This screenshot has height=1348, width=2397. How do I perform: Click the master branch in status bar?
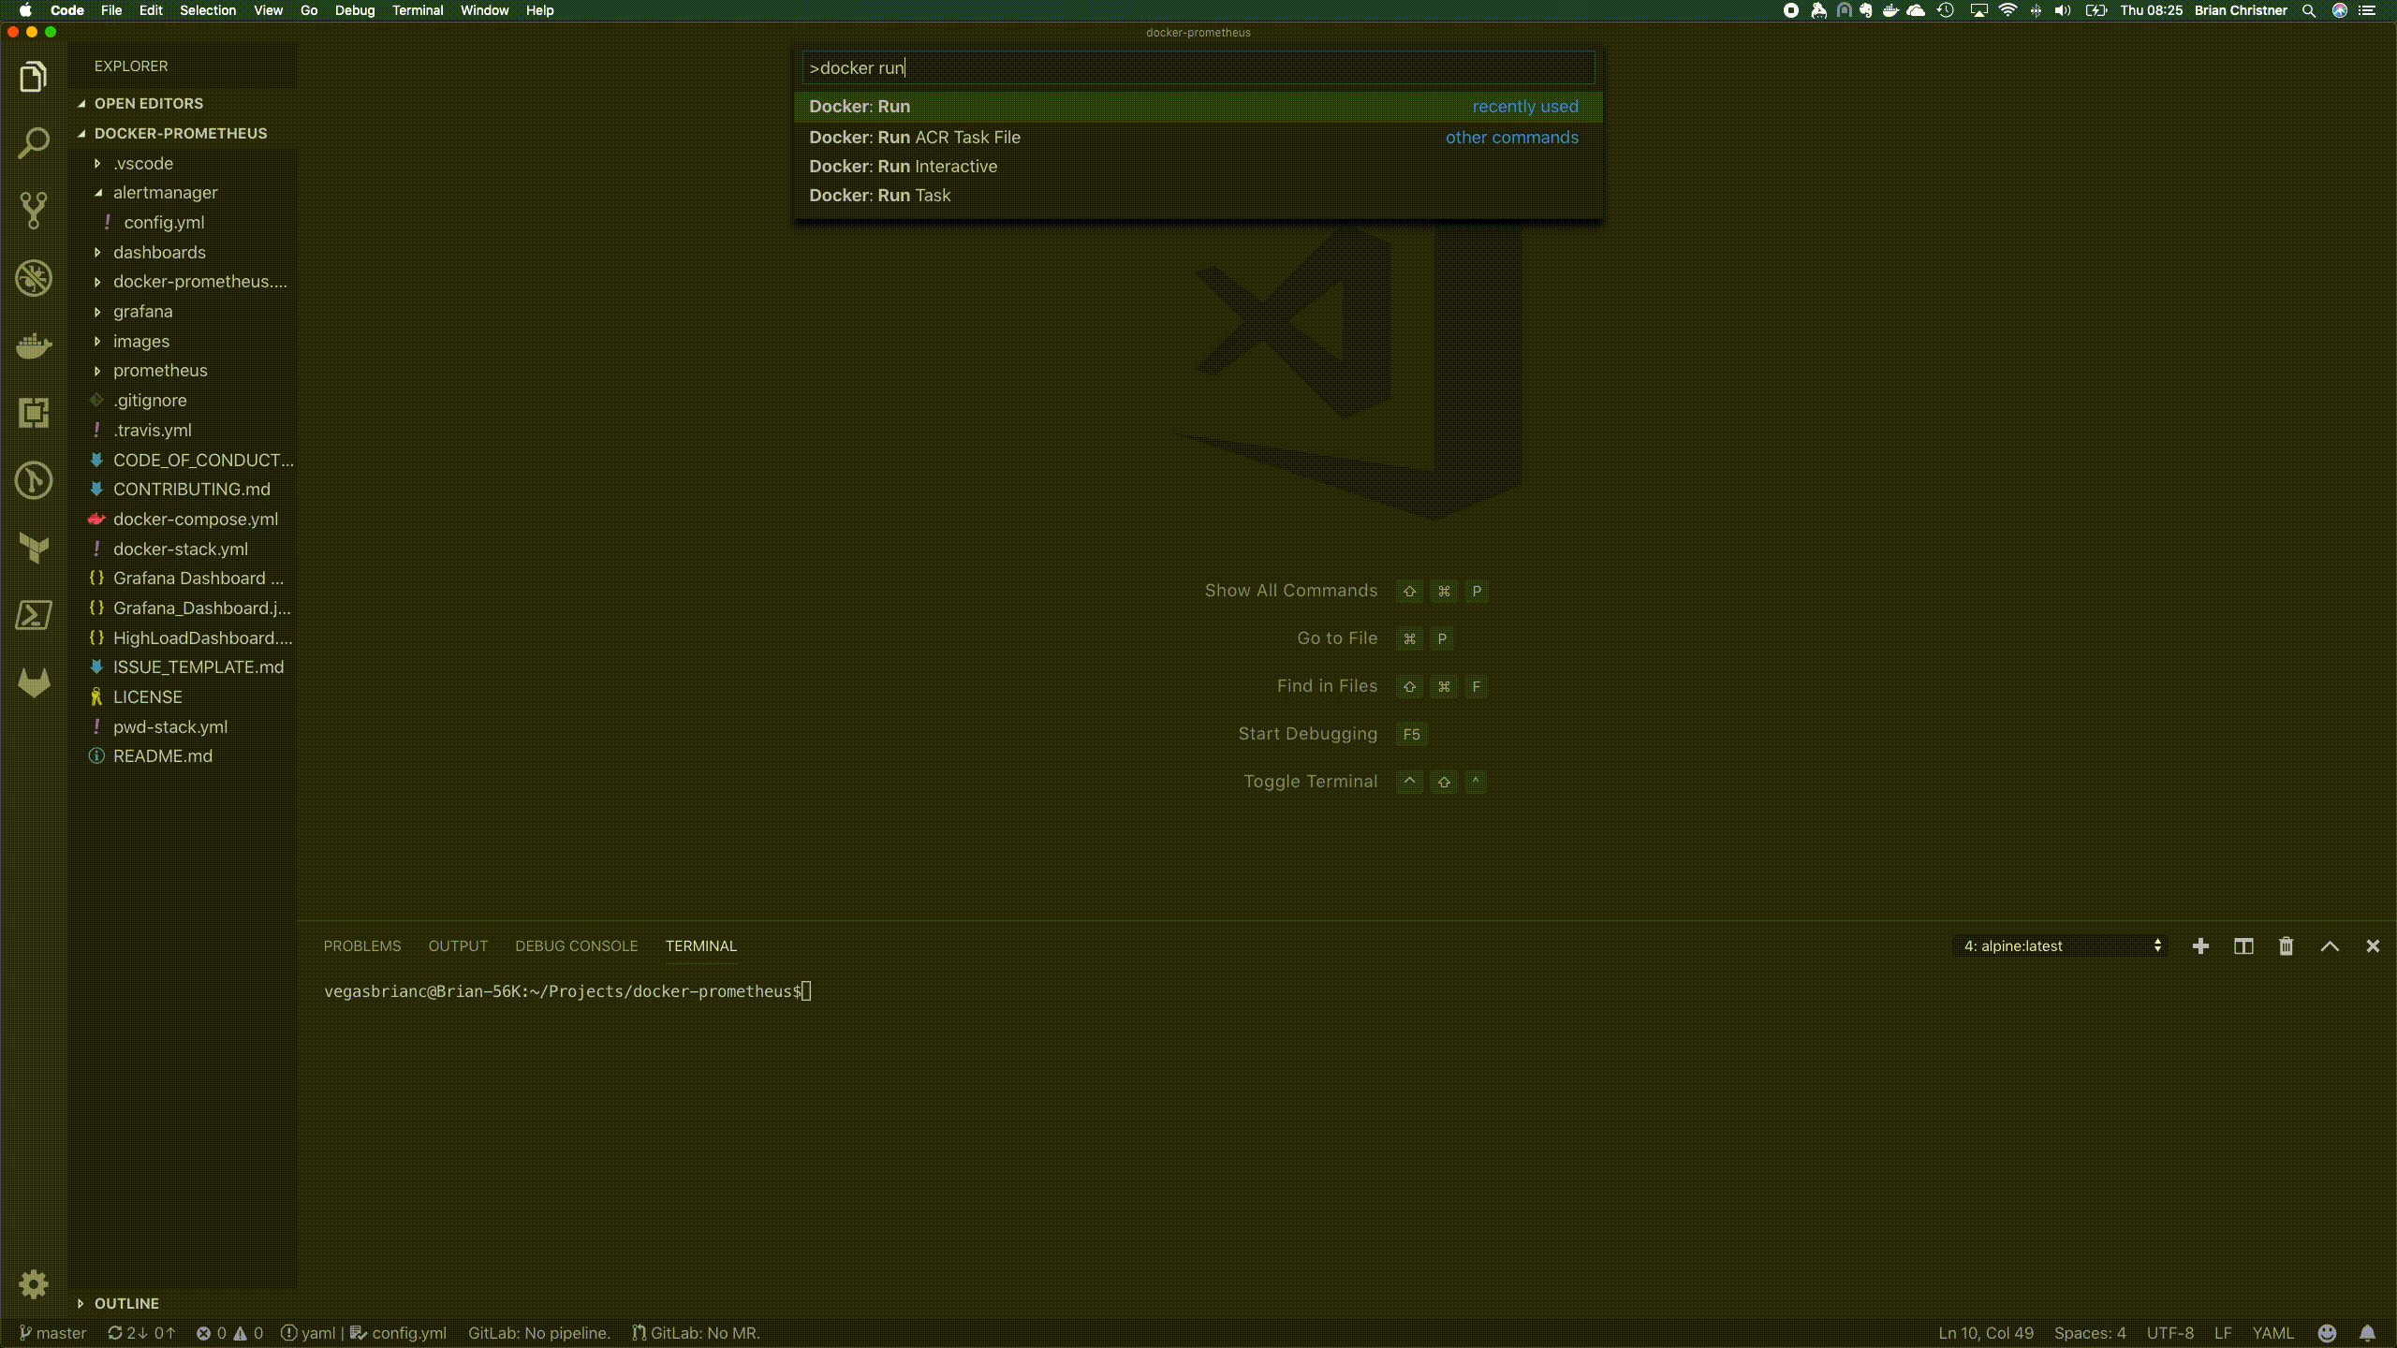pyautogui.click(x=53, y=1333)
